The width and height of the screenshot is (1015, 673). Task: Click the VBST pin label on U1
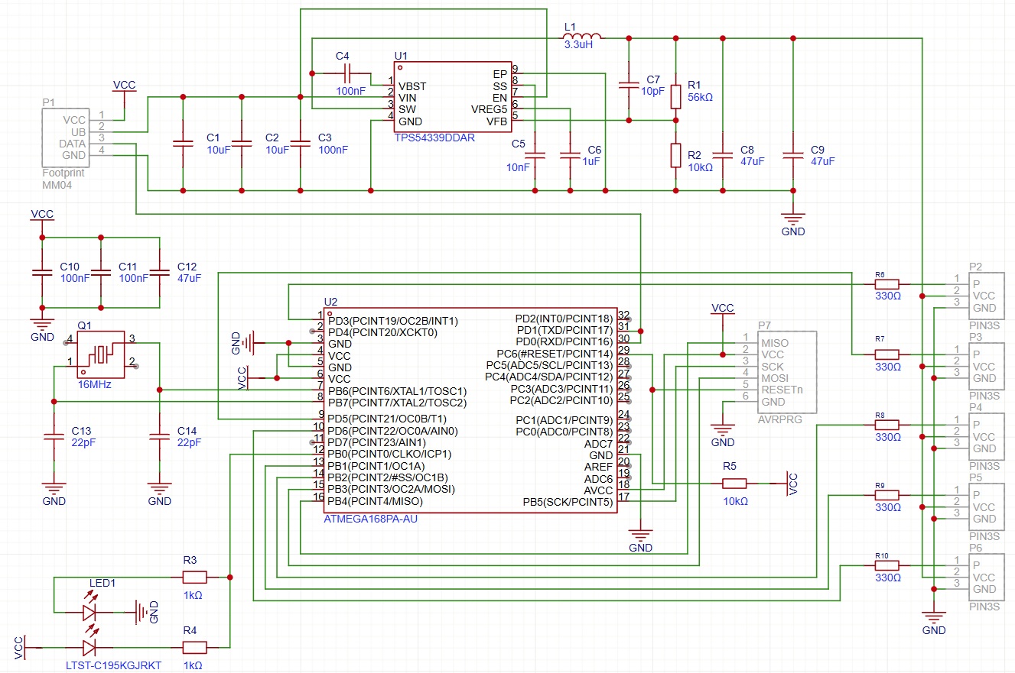[x=412, y=86]
